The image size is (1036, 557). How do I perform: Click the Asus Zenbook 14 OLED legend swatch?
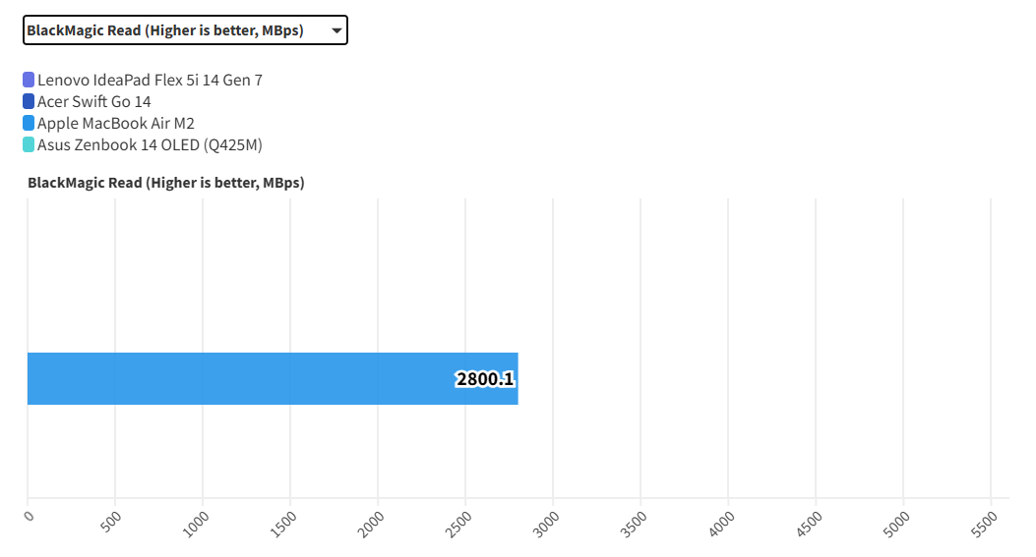(29, 144)
